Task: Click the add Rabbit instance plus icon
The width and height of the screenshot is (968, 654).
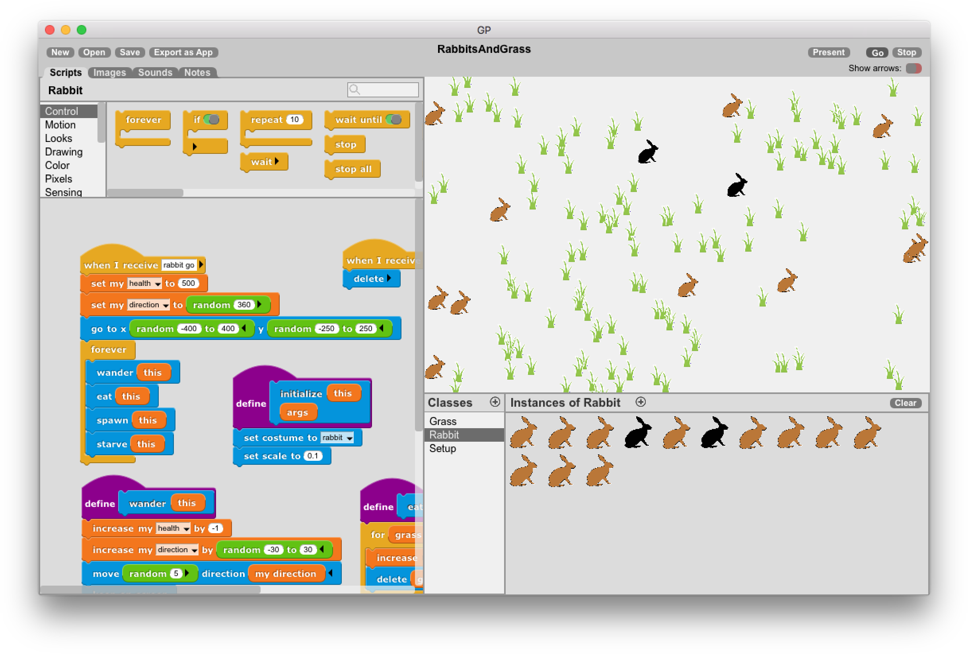Action: click(641, 402)
